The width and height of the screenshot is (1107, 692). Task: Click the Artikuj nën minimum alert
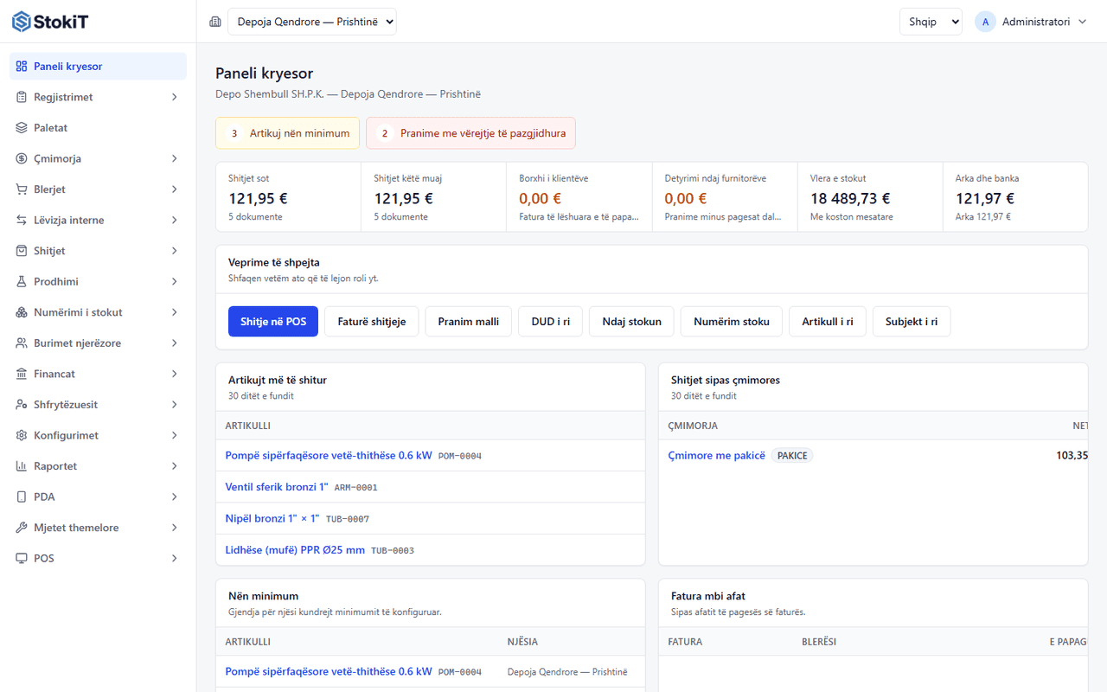coord(288,133)
